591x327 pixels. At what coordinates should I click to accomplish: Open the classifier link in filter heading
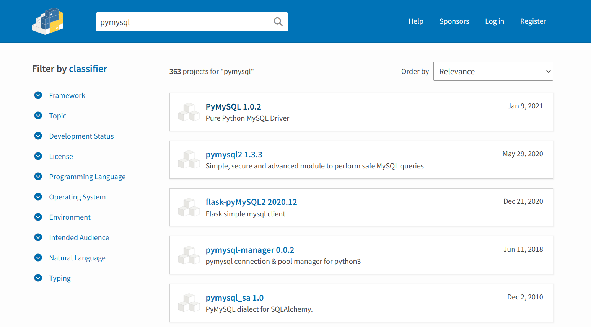pyautogui.click(x=88, y=69)
